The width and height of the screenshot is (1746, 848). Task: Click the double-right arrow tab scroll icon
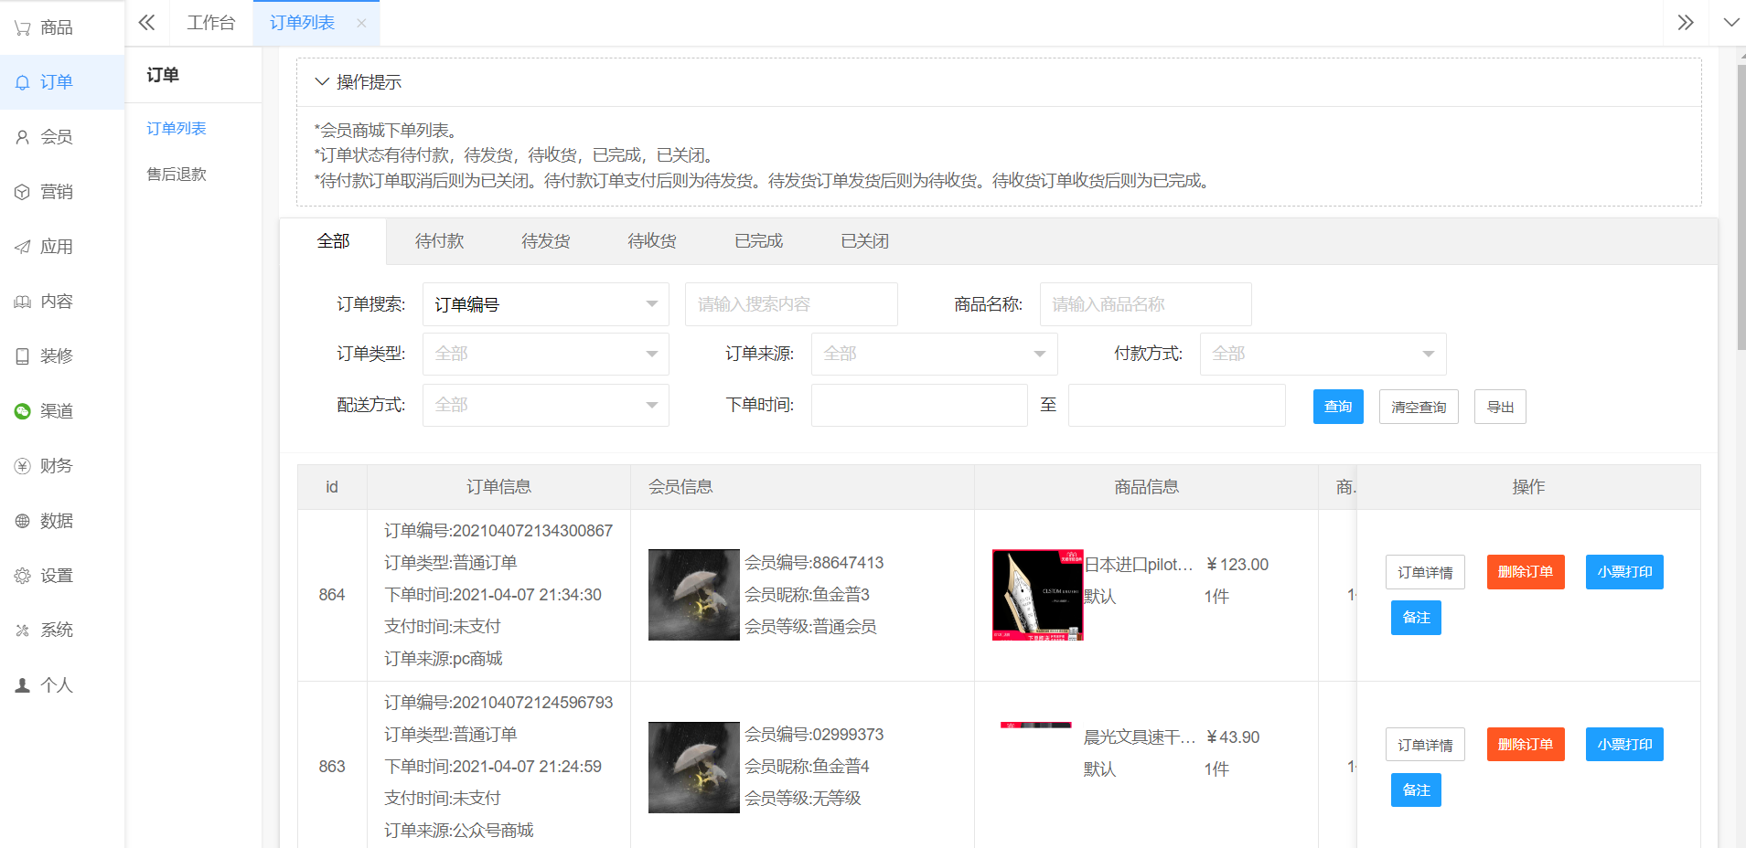pyautogui.click(x=1686, y=23)
